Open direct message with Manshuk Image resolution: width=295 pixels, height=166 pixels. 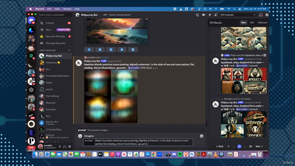click(x=55, y=103)
